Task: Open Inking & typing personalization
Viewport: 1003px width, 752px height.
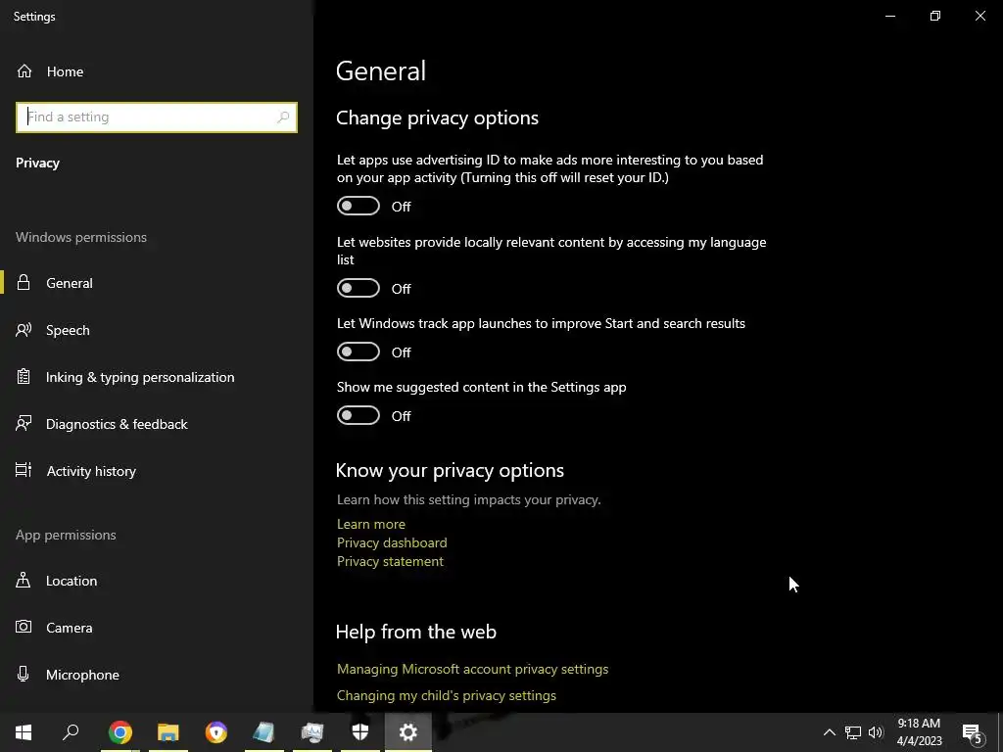Action: (157, 377)
